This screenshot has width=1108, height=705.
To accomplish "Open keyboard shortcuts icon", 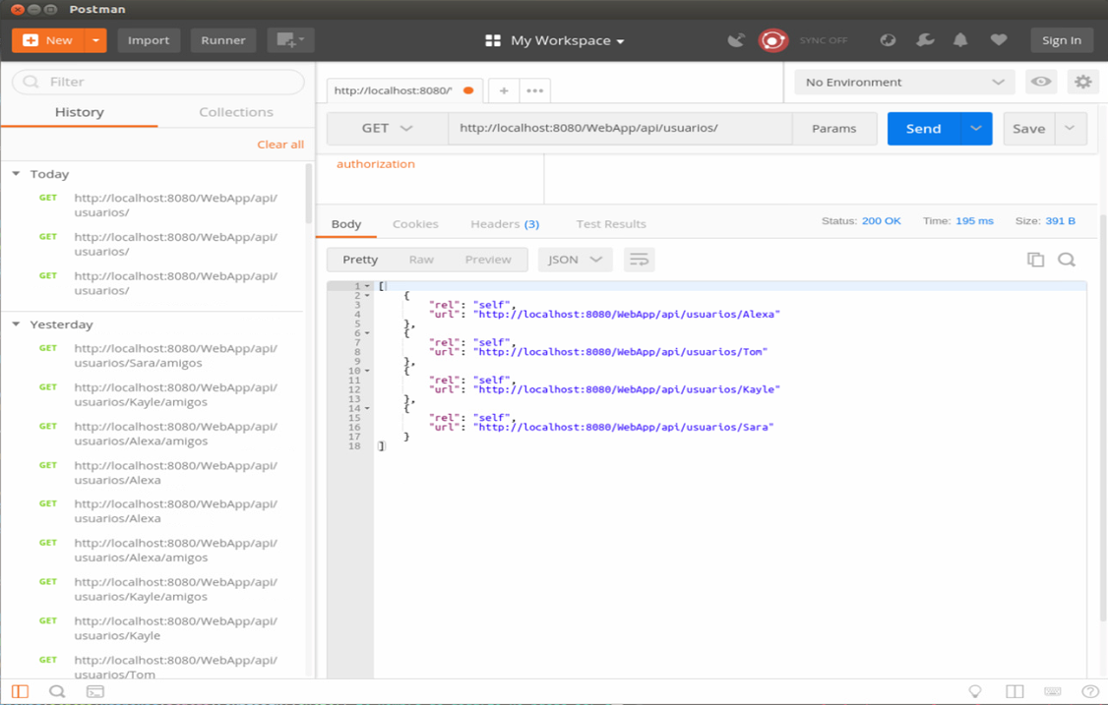I will coord(1052,691).
